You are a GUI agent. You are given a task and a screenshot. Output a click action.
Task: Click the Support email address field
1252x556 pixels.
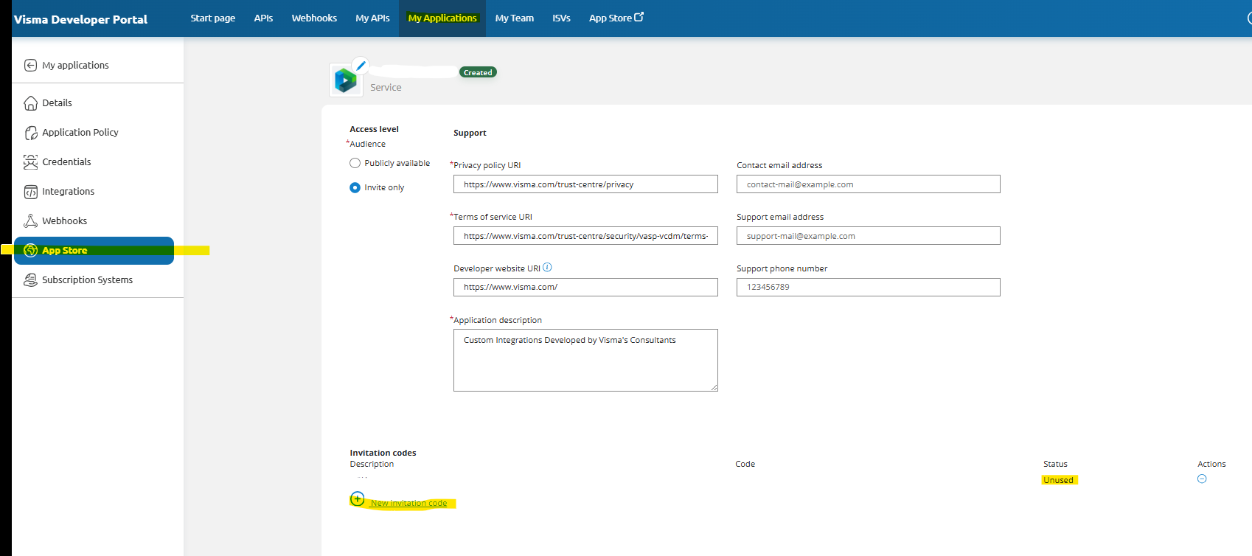868,236
